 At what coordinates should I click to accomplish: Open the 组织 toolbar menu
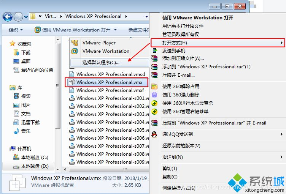tap(16, 30)
